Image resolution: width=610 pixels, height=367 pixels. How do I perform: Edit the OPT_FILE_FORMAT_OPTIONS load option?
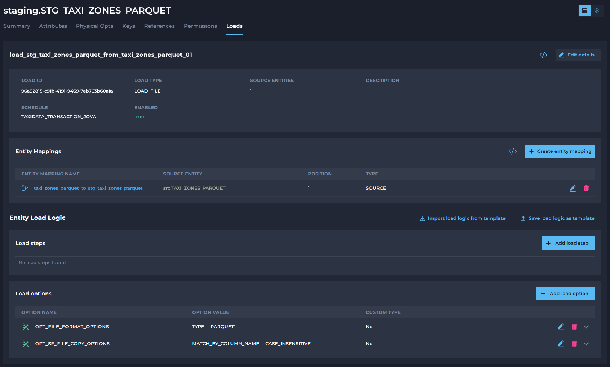point(561,327)
